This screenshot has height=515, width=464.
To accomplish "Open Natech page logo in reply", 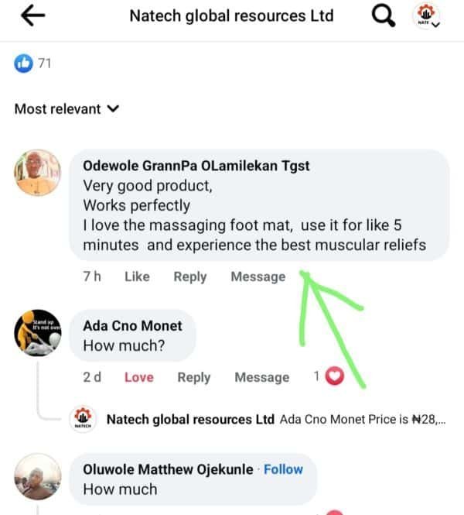I will tap(83, 420).
